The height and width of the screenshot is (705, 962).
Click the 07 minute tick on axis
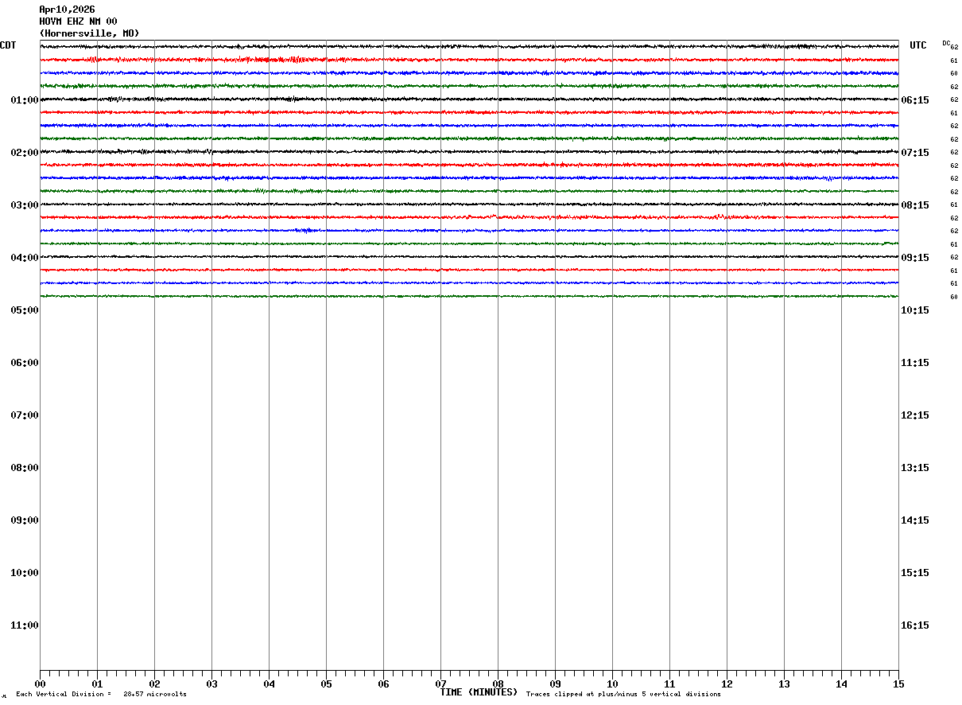click(x=440, y=684)
